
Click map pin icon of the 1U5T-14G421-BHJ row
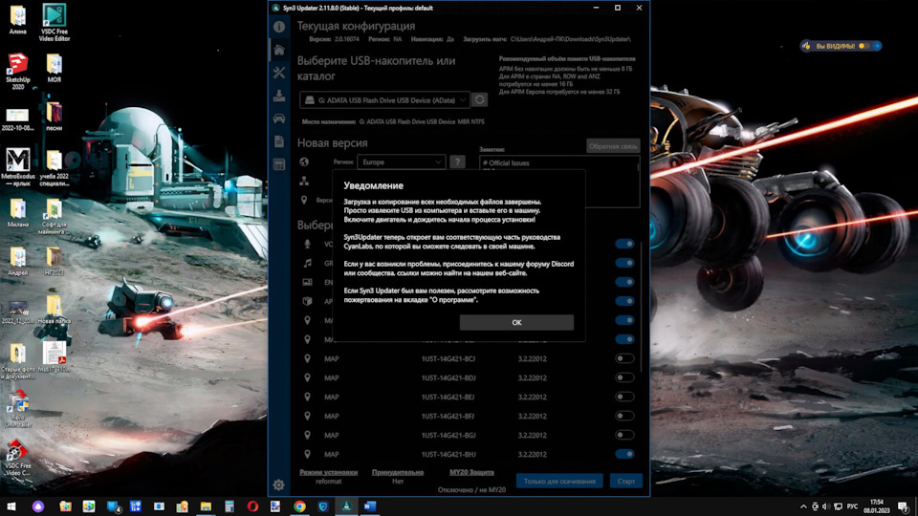coord(307,454)
